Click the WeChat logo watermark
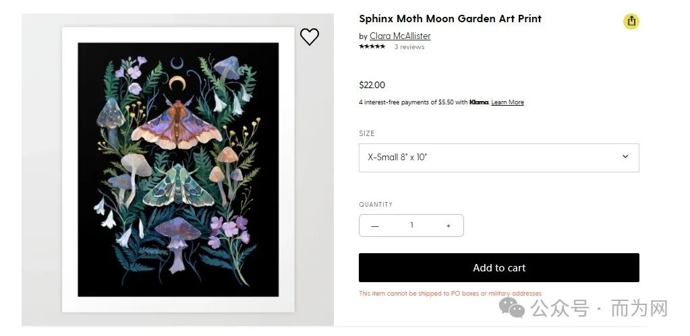Screen dimensions: 690x336 (512, 309)
